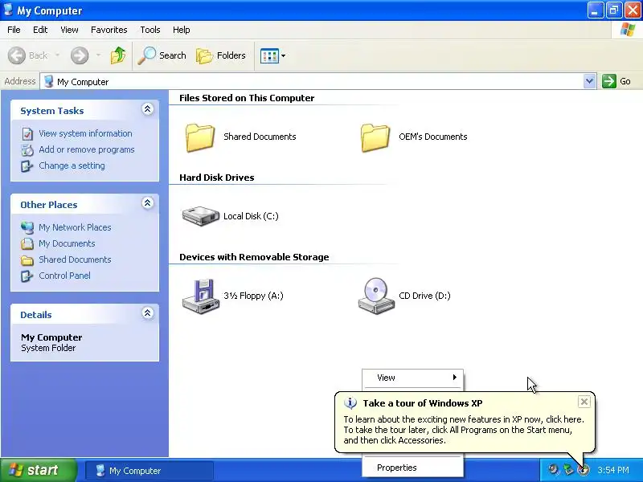The image size is (643, 482).
Task: Select the 3½ Floppy (A:) drive icon
Action: pos(200,296)
